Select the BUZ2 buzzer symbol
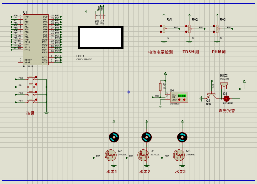Viewport: 257px width, 184px height. point(224,85)
